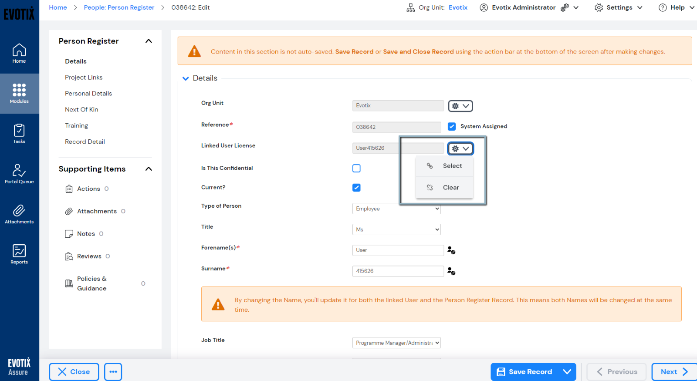The image size is (697, 381).
Task: Open the Help menu chevron
Action: (x=692, y=7)
